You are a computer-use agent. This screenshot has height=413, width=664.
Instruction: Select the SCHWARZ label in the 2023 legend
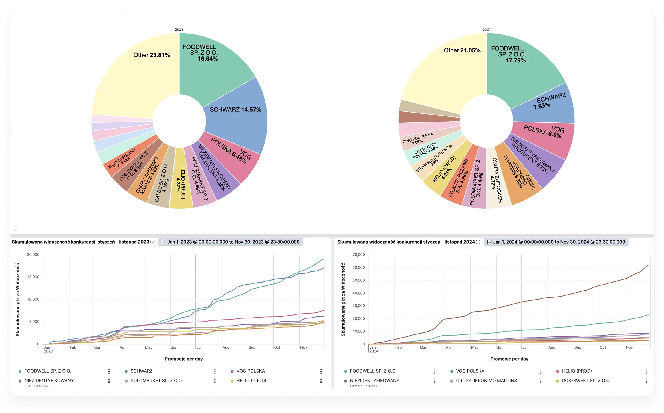142,371
